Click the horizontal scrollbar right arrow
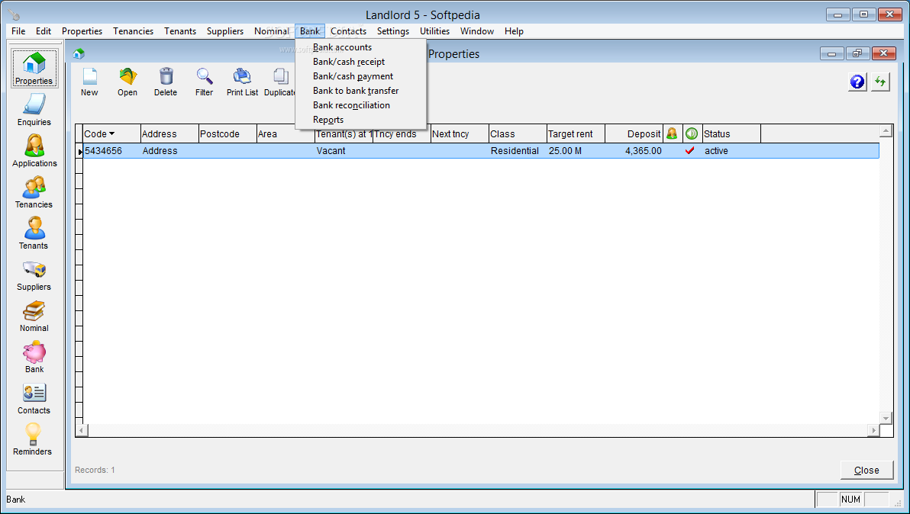910x514 pixels. [873, 430]
